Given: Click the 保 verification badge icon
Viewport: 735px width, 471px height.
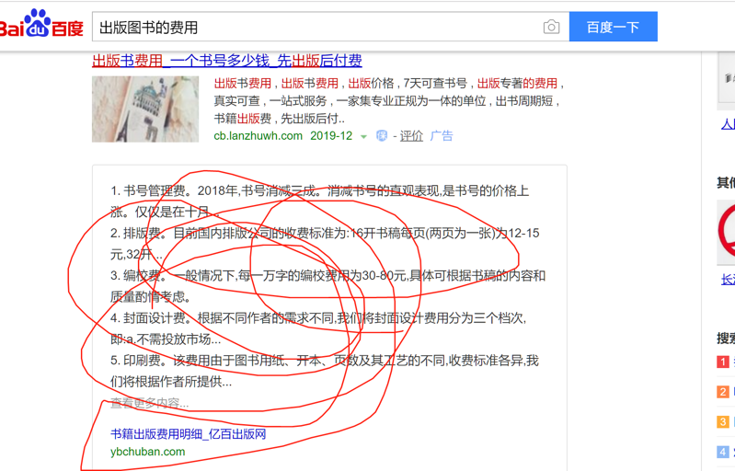Looking at the screenshot, I should coord(382,136).
